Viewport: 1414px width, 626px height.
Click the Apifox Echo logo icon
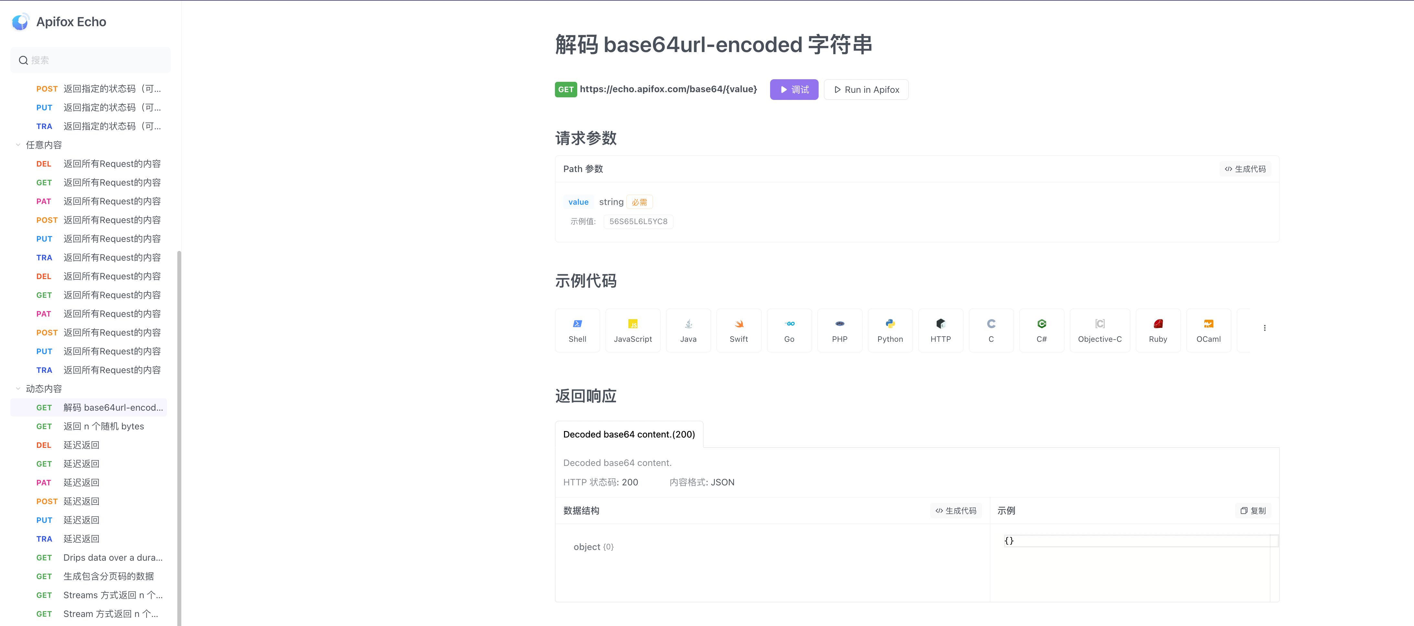20,21
